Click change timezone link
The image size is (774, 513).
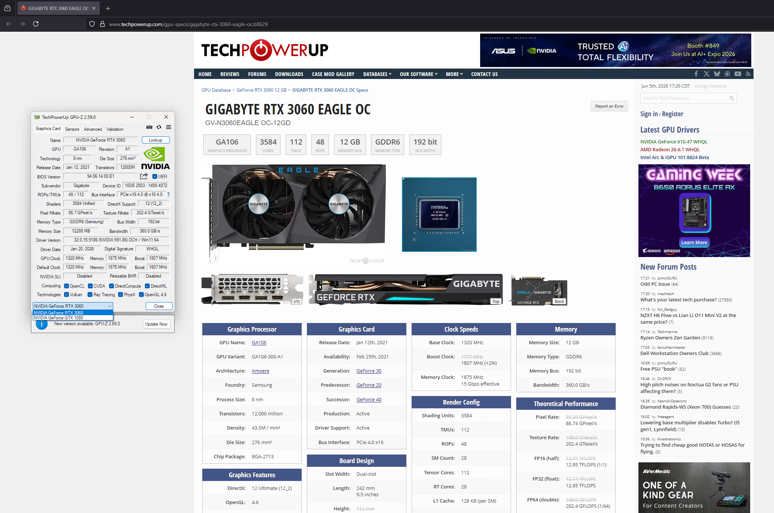click(x=710, y=86)
